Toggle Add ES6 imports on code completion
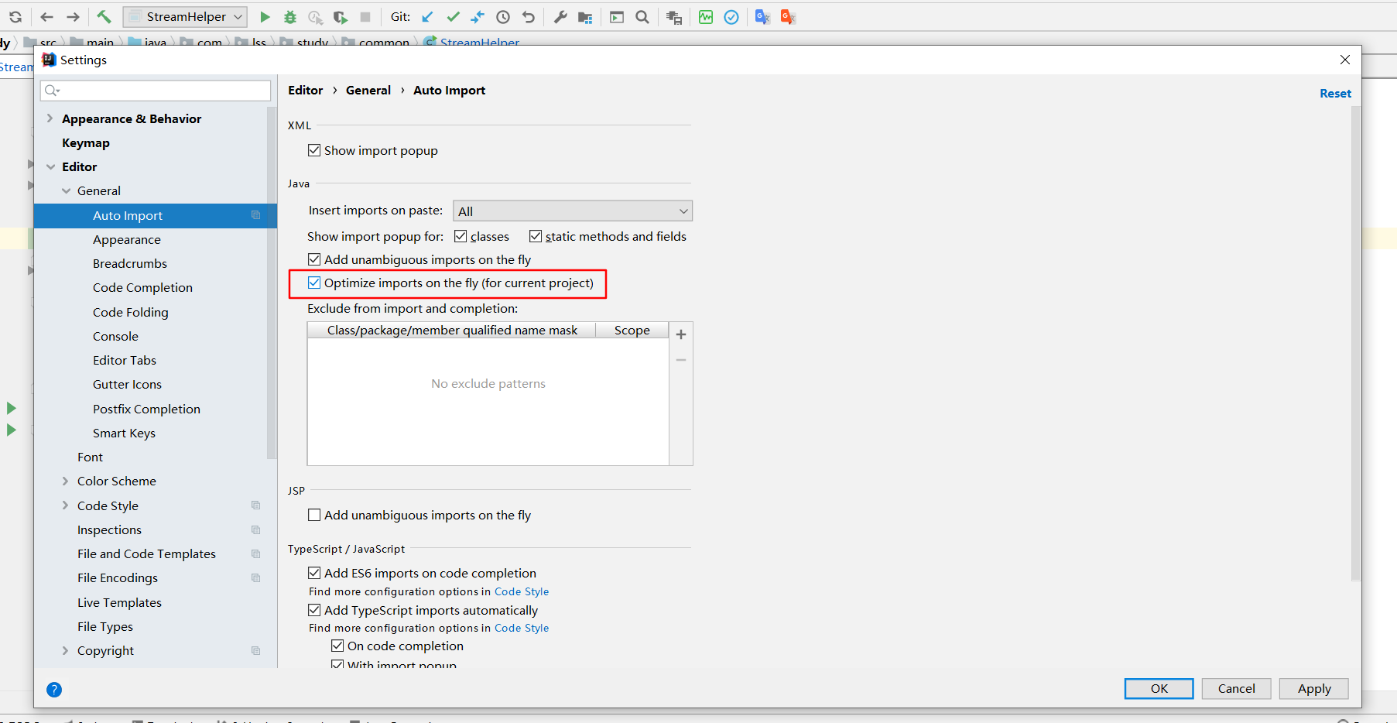The height and width of the screenshot is (723, 1397). [x=314, y=573]
